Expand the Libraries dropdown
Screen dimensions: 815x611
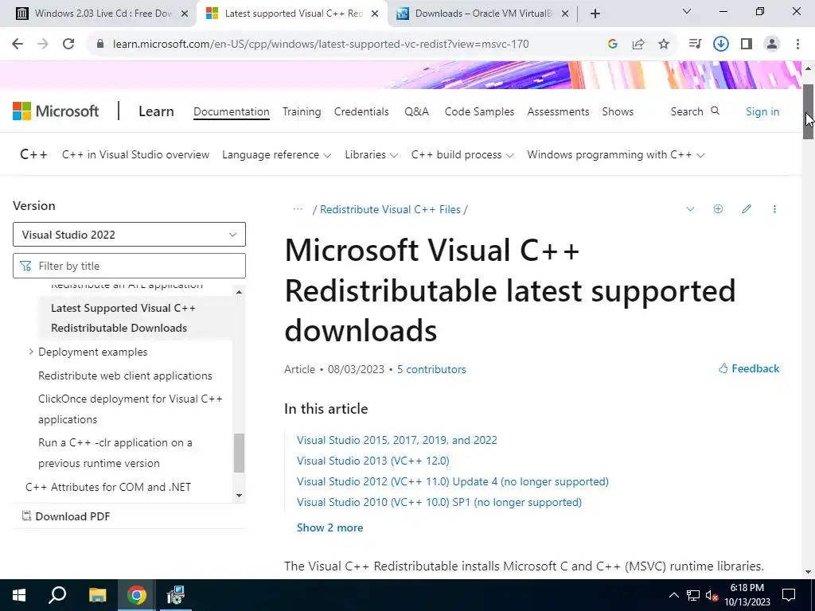pos(371,155)
